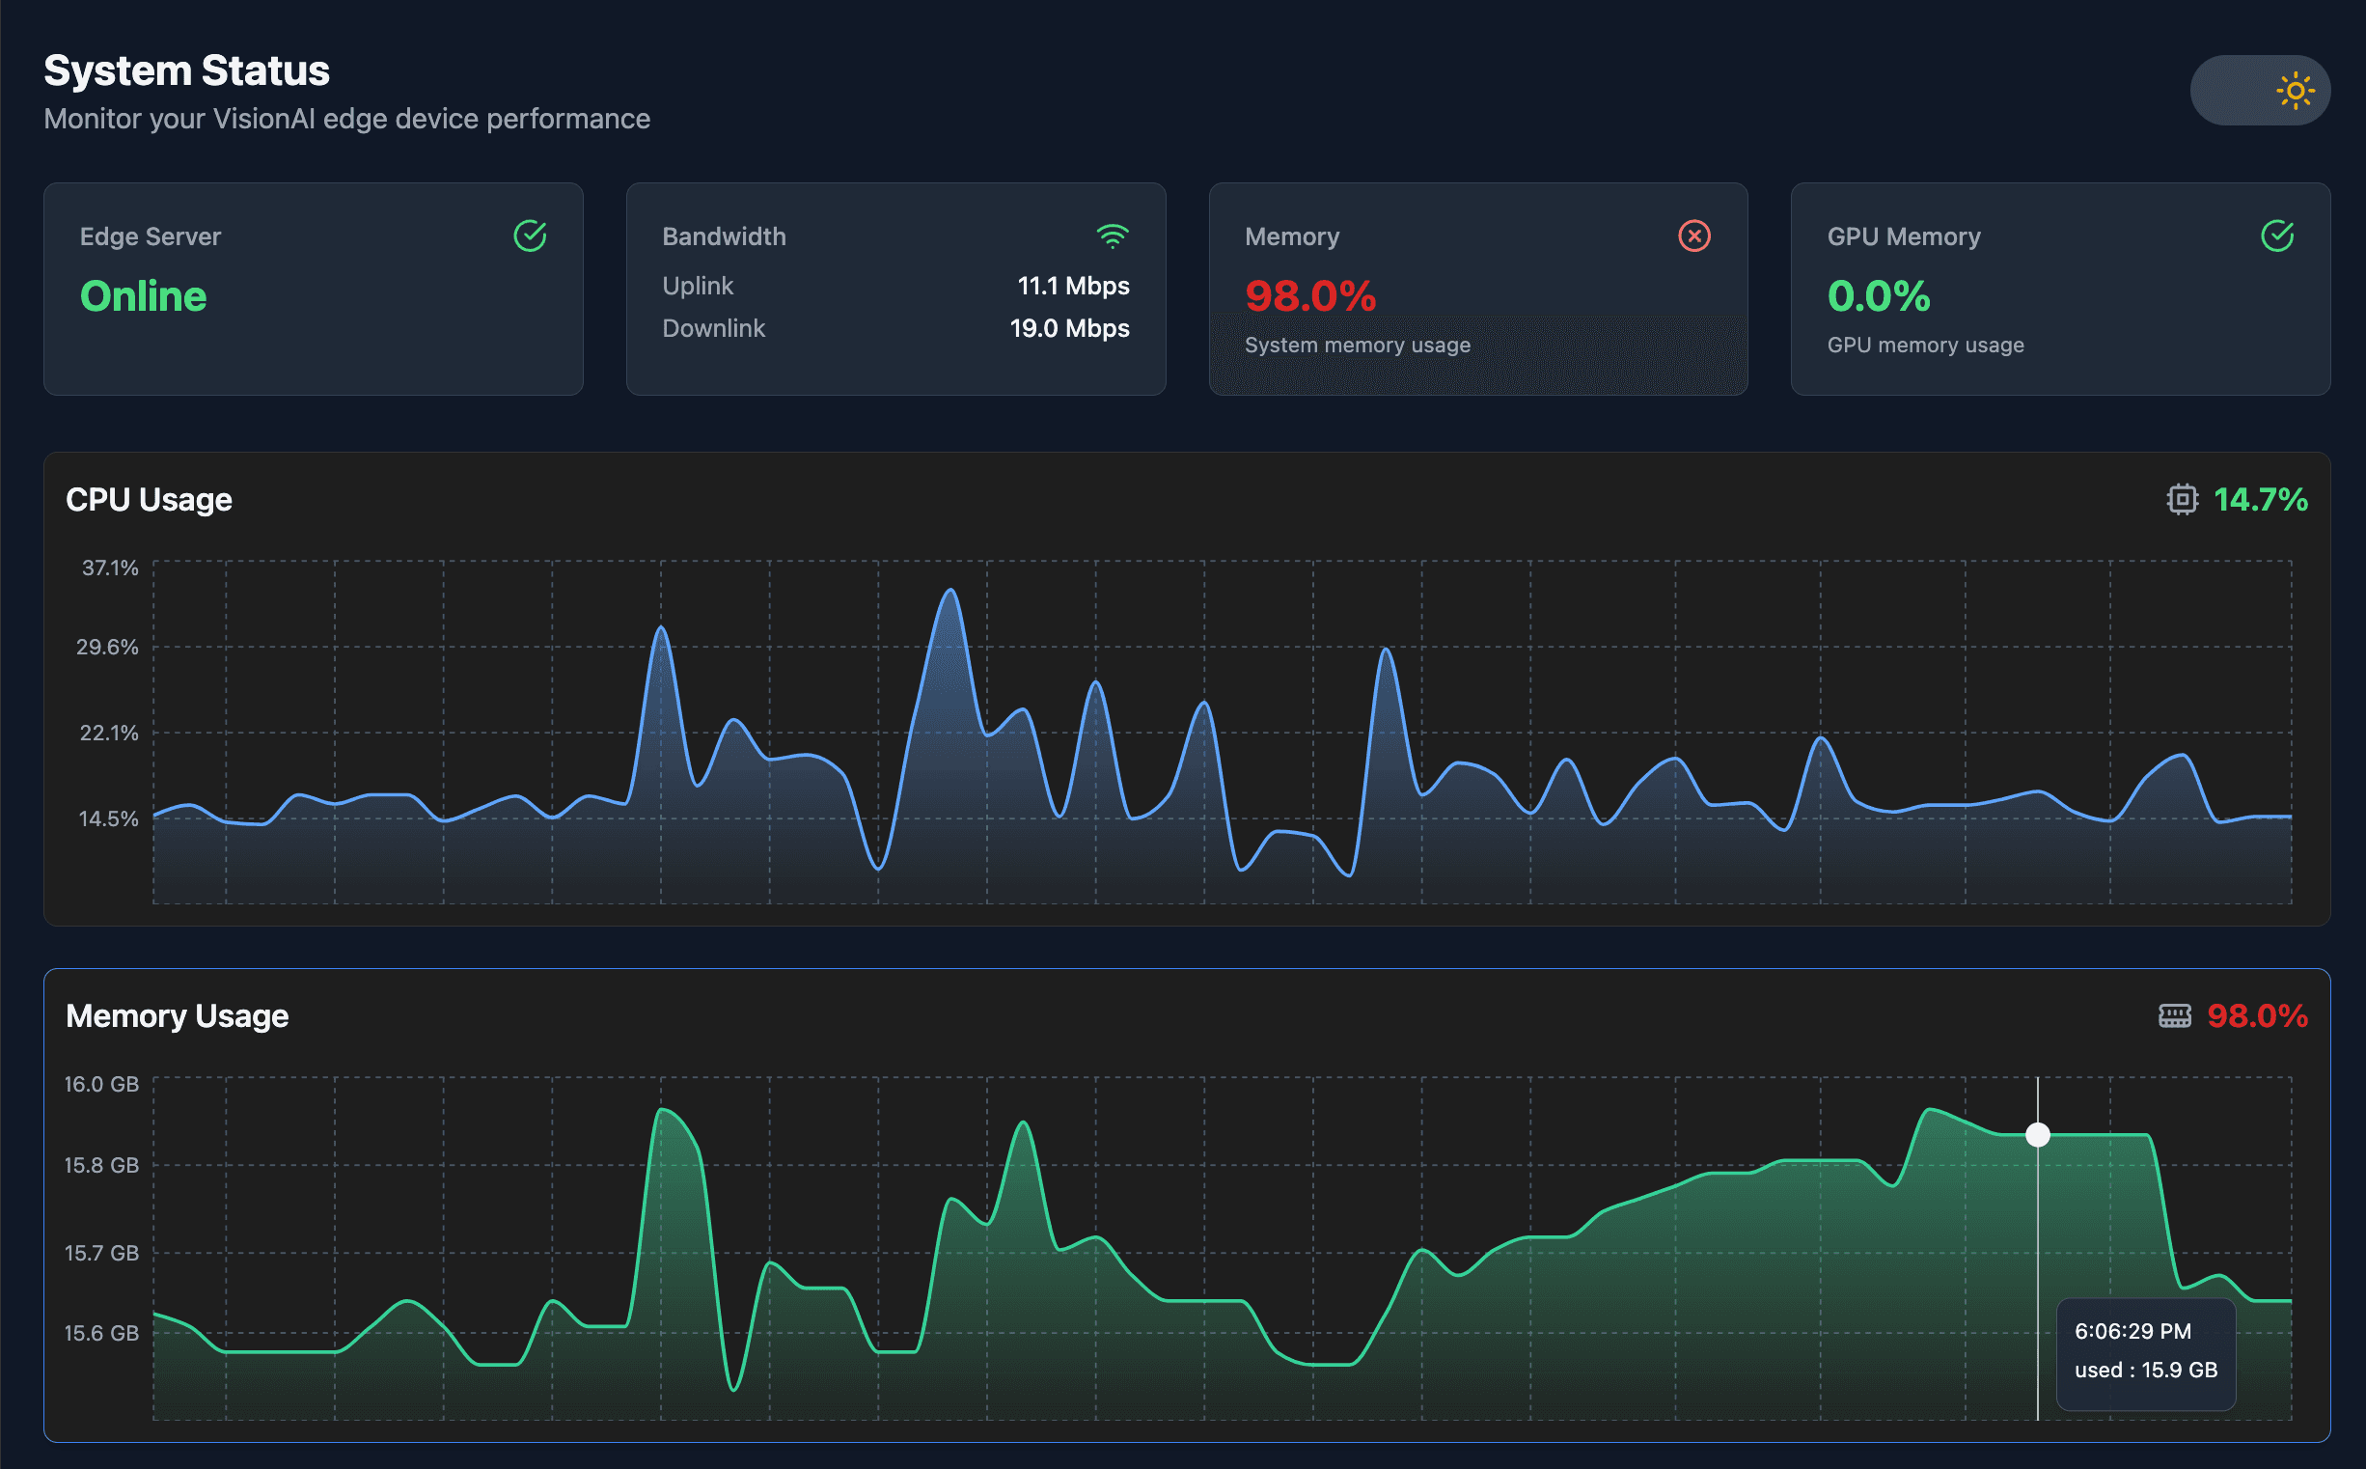Click the 6:06:29 PM tooltip on memory chart
This screenshot has height=1469, width=2366.
(2147, 1352)
